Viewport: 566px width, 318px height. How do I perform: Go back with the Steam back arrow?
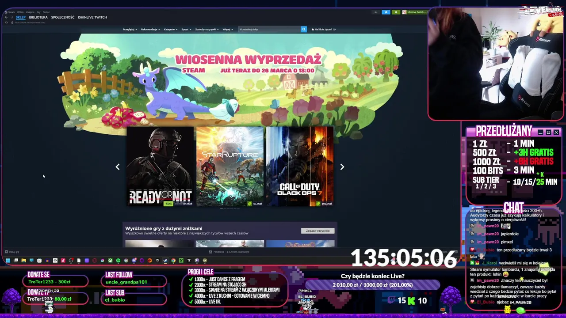(x=6, y=17)
